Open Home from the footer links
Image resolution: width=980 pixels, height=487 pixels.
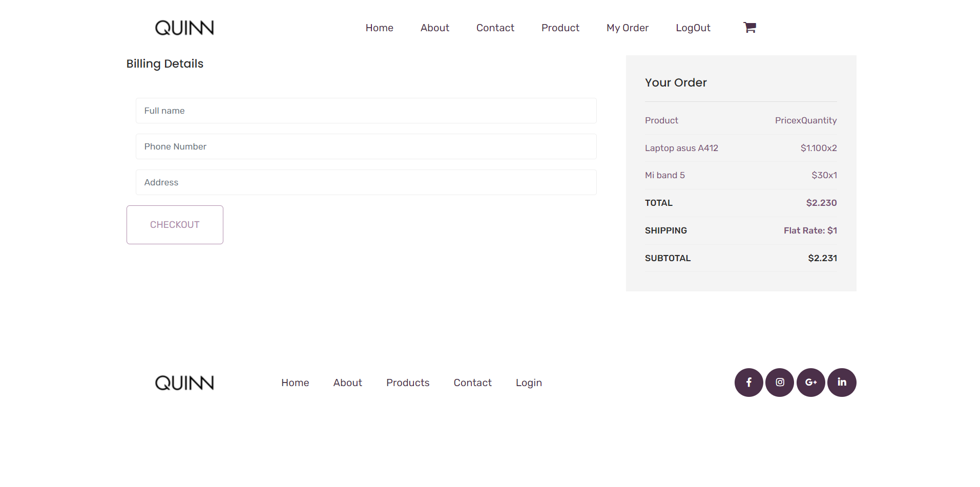click(x=295, y=382)
